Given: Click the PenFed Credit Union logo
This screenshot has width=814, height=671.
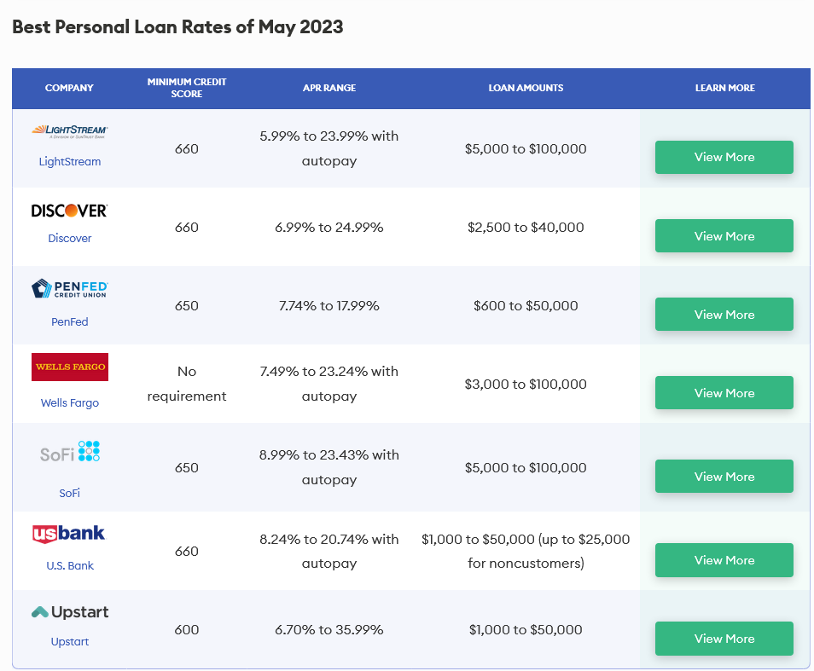Looking at the screenshot, I should [x=69, y=289].
